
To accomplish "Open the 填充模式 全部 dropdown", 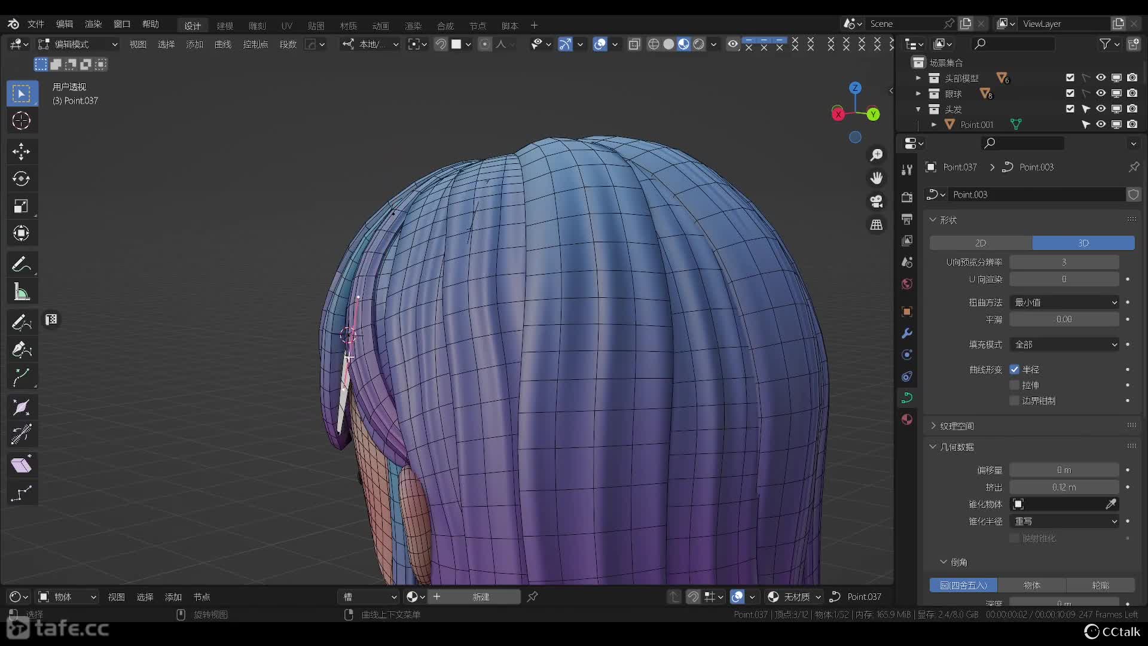I will [1064, 345].
